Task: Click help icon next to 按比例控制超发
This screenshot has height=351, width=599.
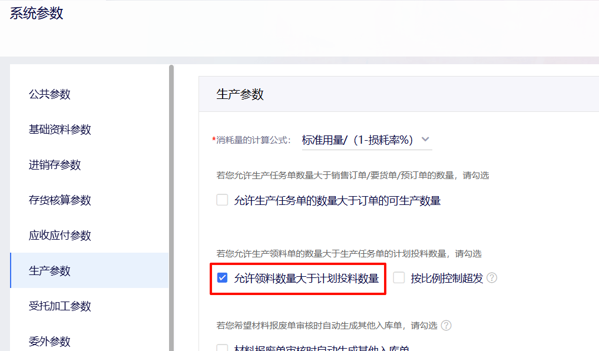Action: point(492,277)
